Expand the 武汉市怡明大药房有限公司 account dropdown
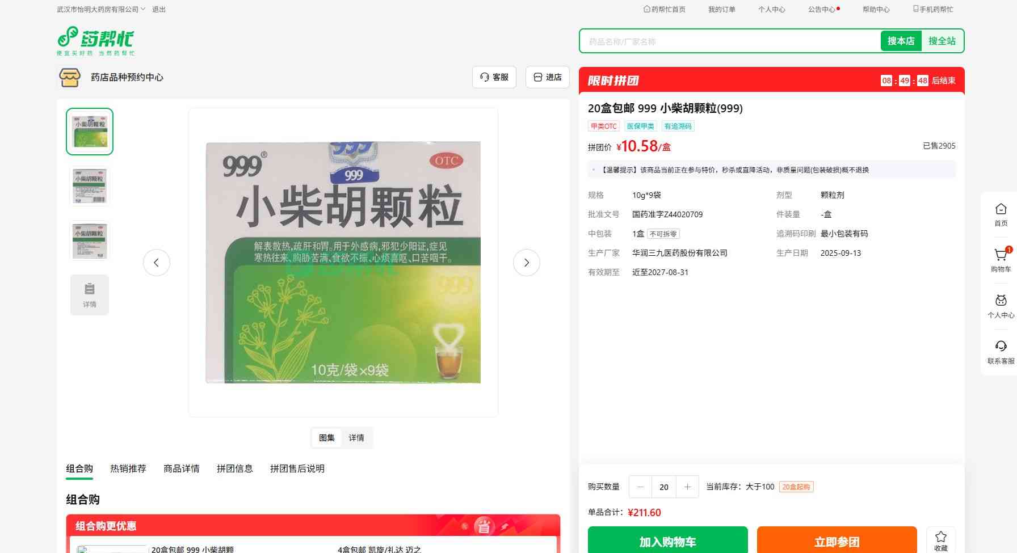The width and height of the screenshot is (1017, 553). pos(101,9)
